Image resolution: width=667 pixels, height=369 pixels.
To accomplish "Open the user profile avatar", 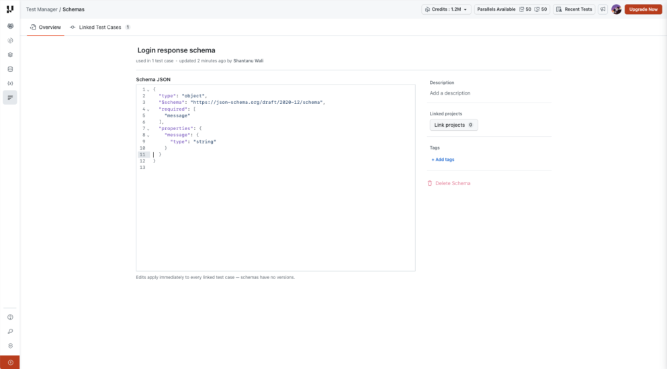I will (x=617, y=9).
